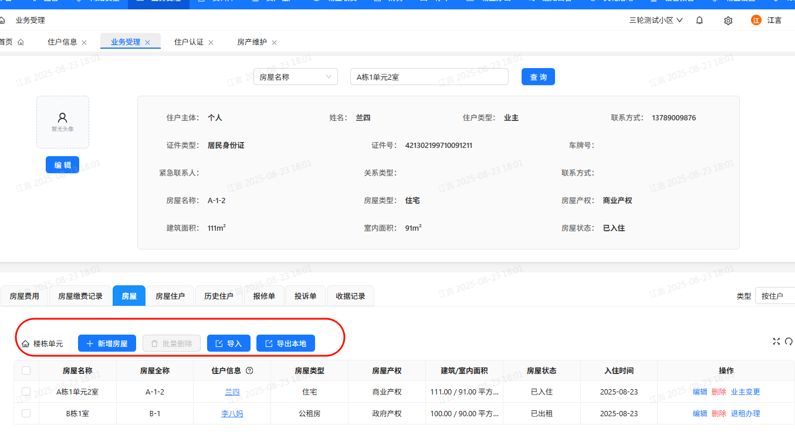Click help icon beside 住户信息 column

tap(249, 371)
